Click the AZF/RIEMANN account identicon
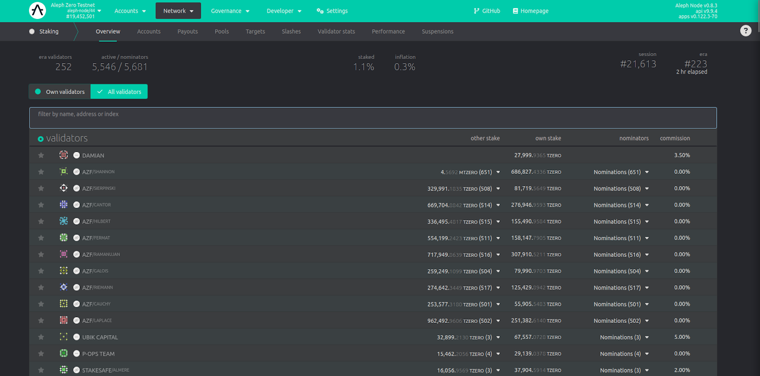Viewport: 760px width, 376px height. (64, 287)
